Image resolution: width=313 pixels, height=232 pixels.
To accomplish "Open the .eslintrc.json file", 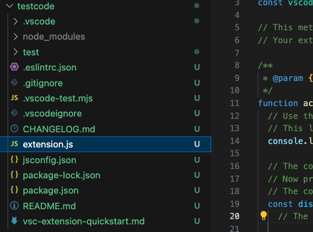I will click(49, 68).
